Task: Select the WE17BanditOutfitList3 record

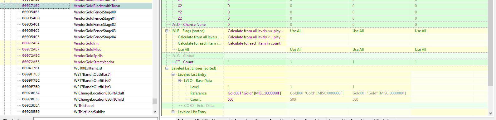Action: click(x=92, y=87)
